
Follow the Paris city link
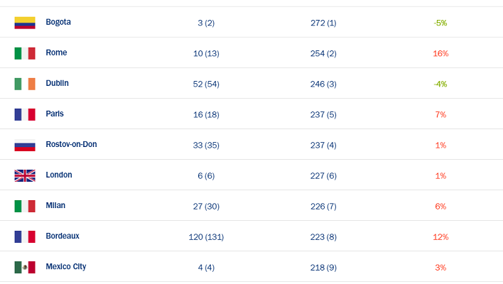tap(55, 114)
